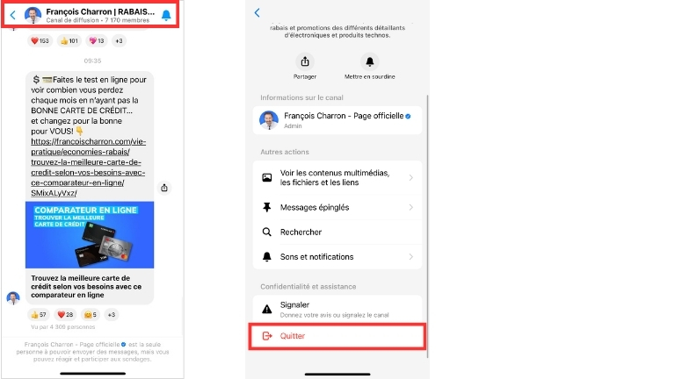Expand Voir les contenus multimédias chevron
This screenshot has width=675, height=379.
(410, 178)
